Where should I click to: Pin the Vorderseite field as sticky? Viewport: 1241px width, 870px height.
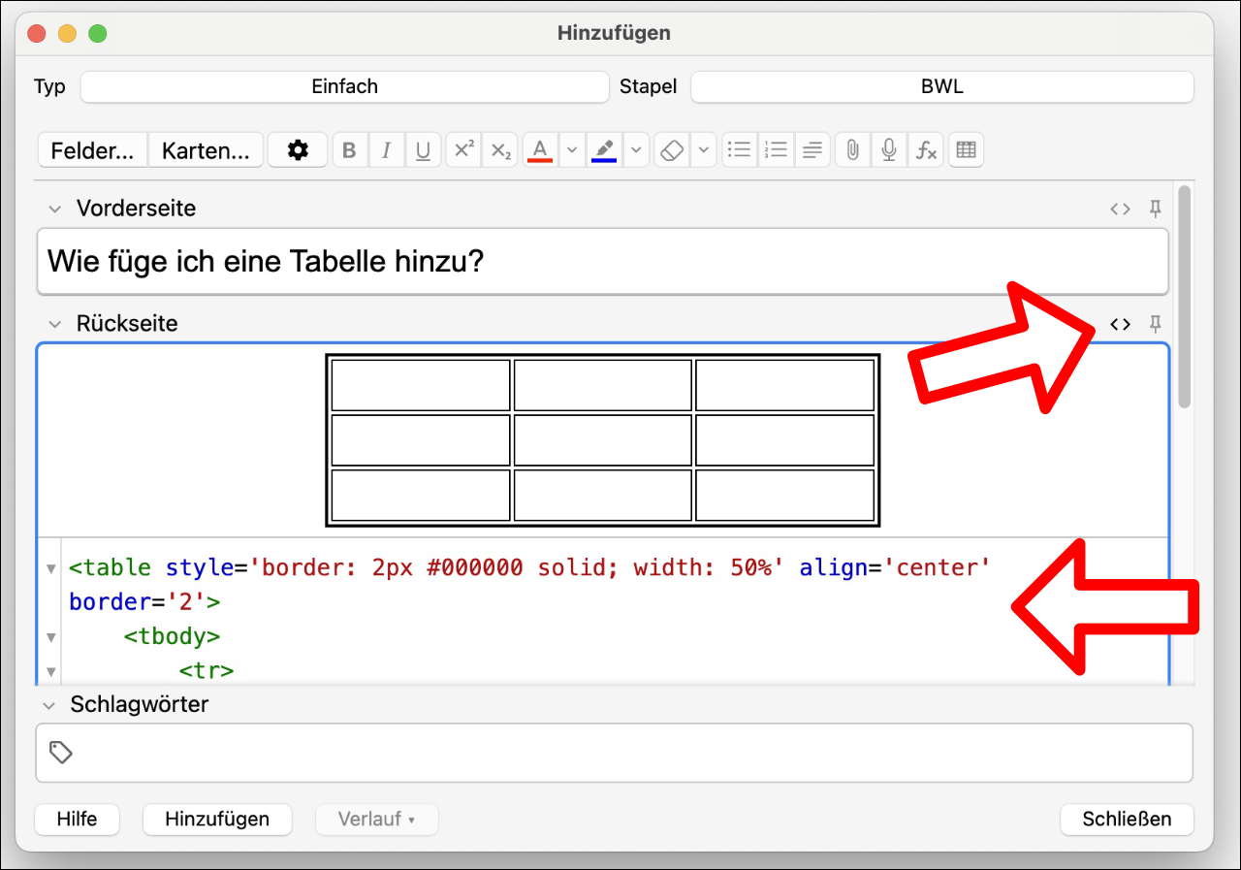click(1155, 209)
